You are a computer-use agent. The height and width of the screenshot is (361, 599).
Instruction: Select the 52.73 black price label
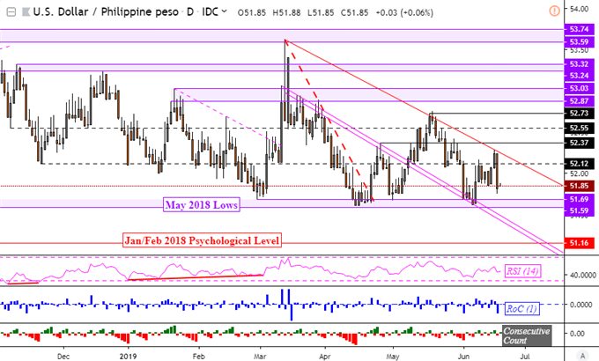tap(579, 113)
